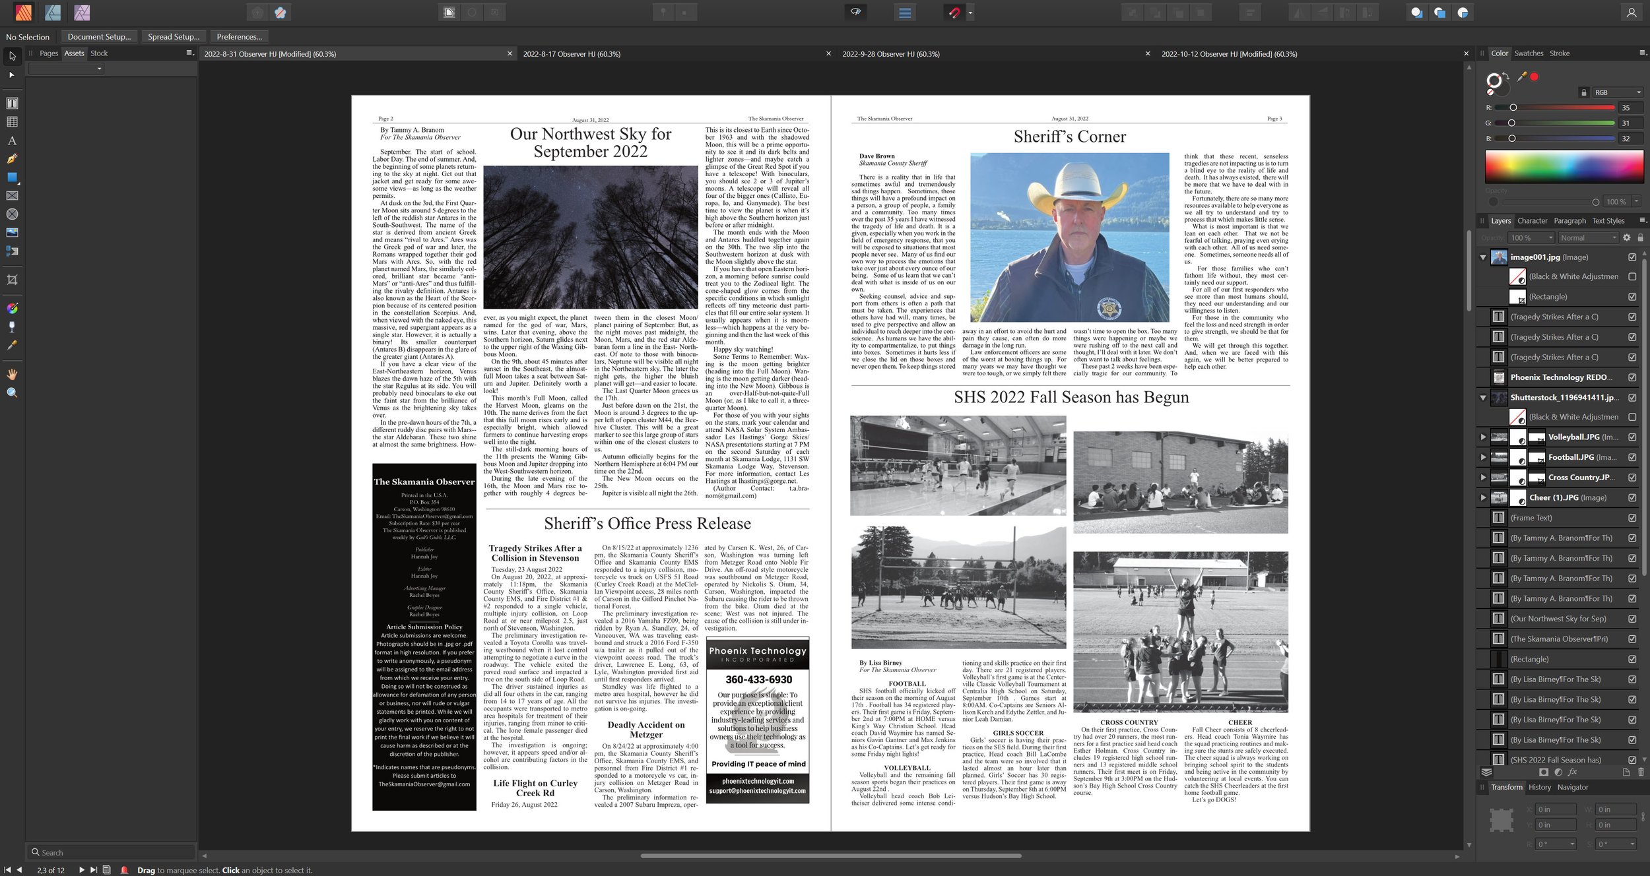Hide the (Frame Text) layer
The width and height of the screenshot is (1650, 876).
[x=1632, y=518]
